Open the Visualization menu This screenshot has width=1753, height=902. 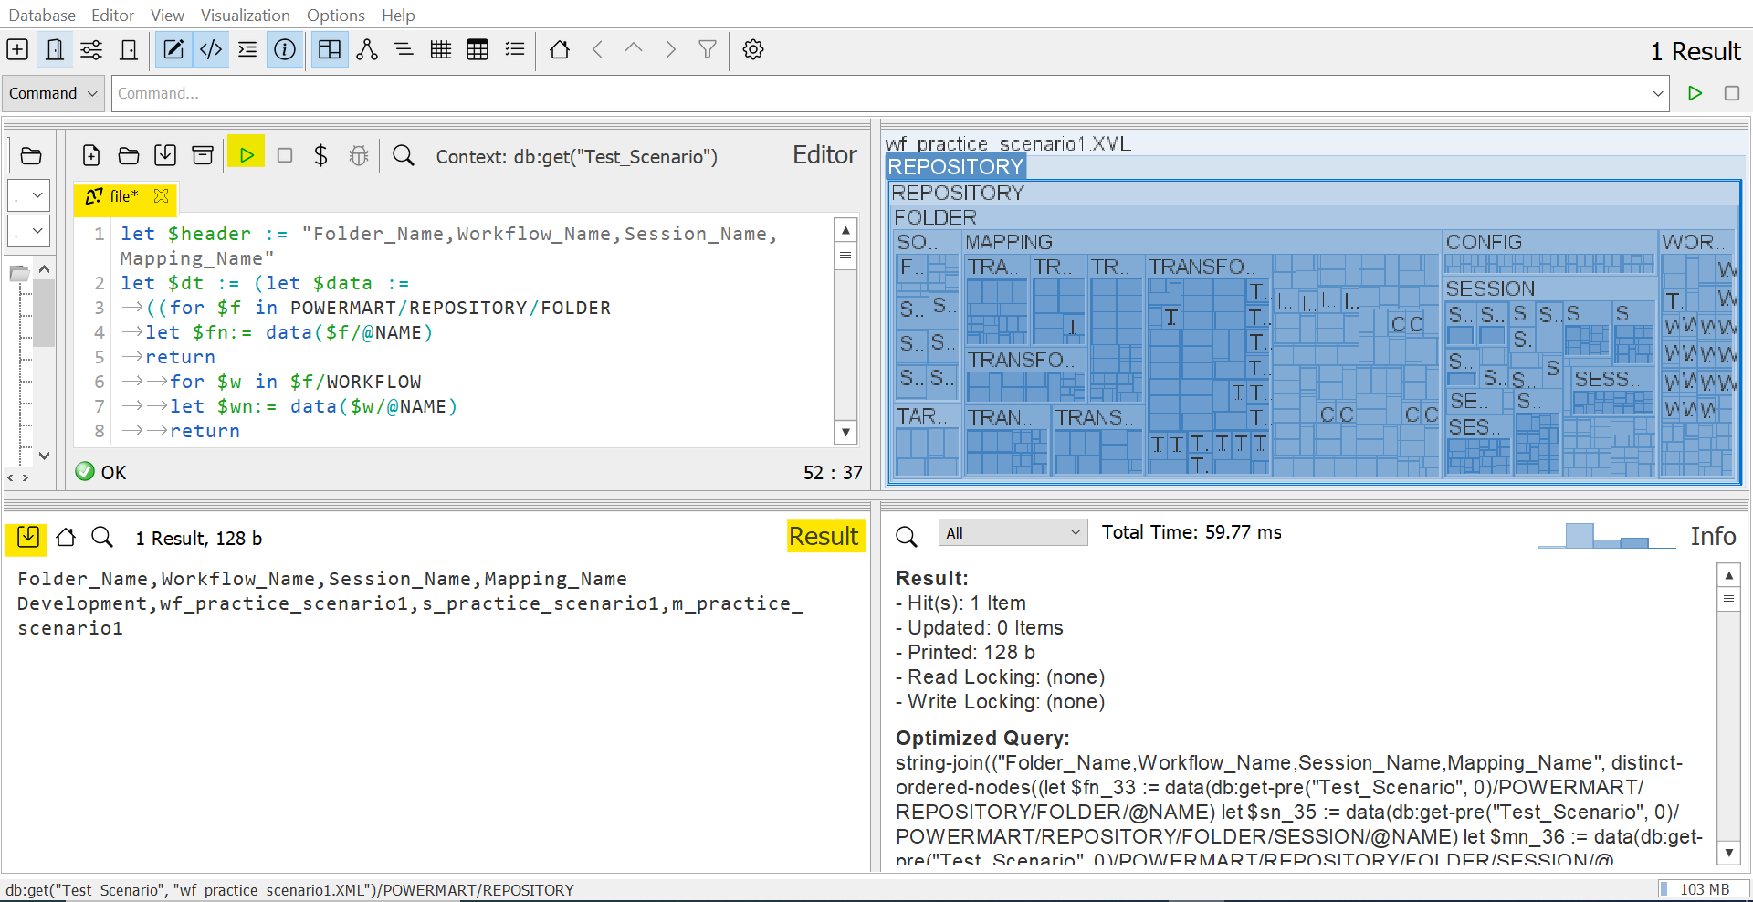(244, 15)
